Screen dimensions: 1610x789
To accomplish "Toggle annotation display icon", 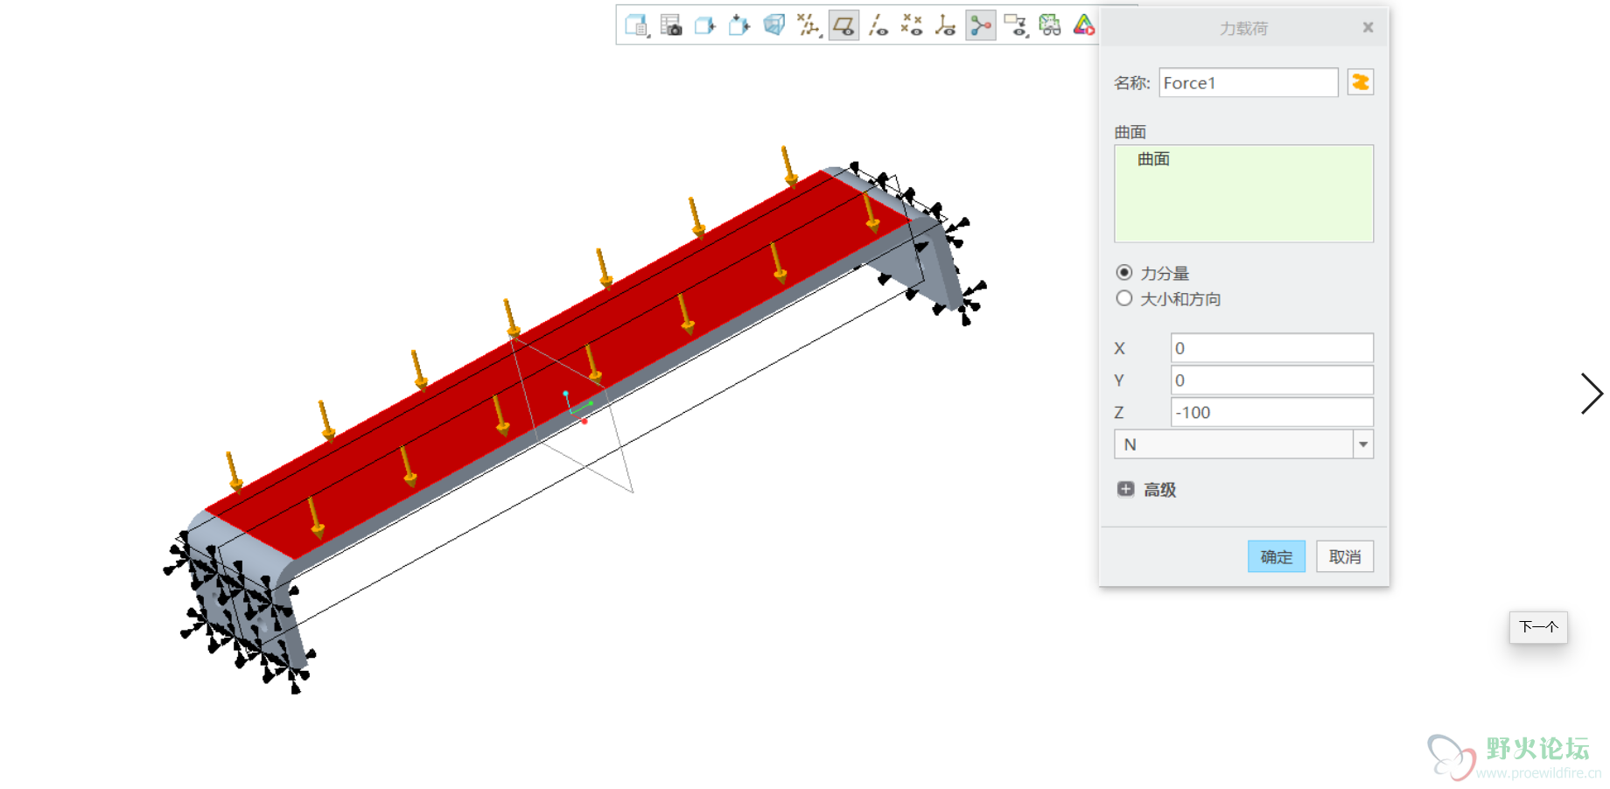I will tap(1015, 25).
